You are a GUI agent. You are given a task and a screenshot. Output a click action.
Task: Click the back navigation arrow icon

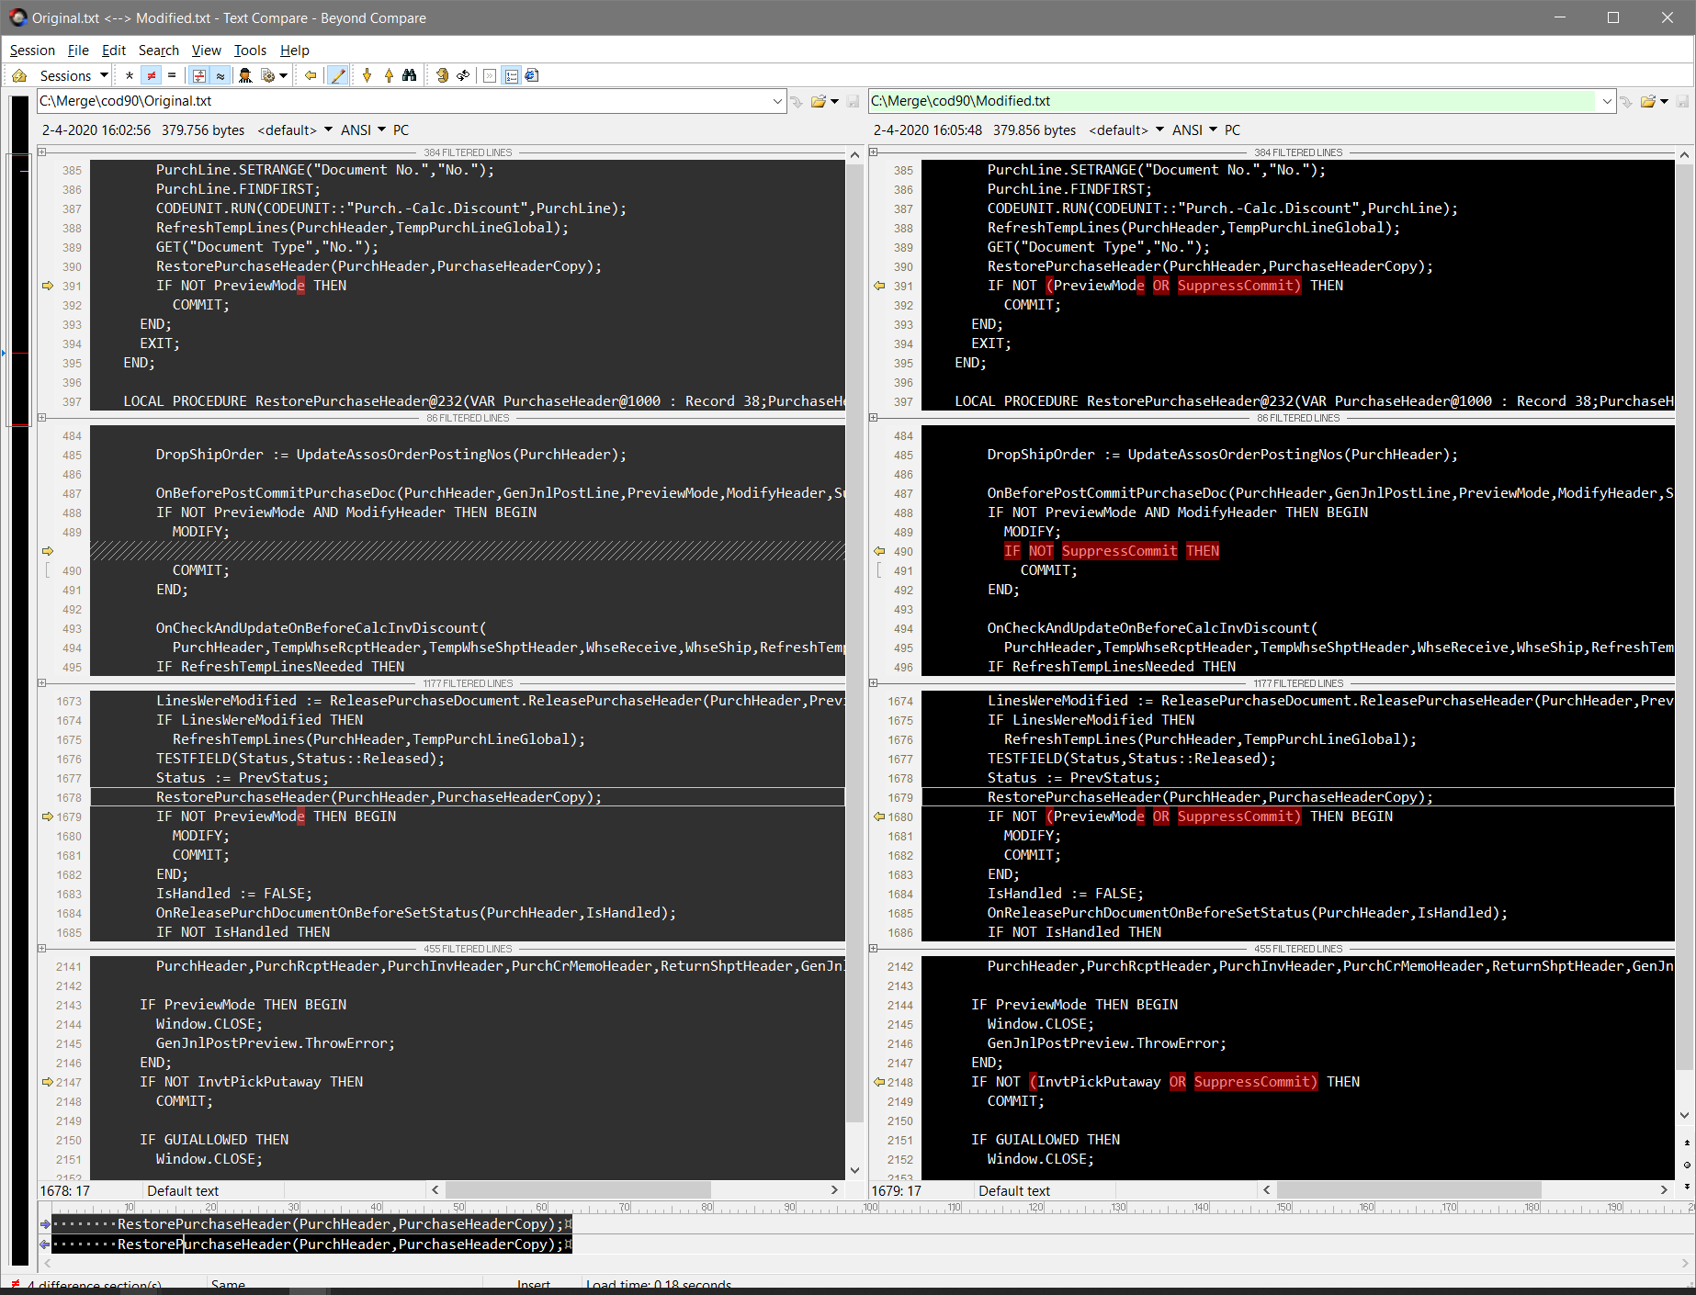coord(311,75)
